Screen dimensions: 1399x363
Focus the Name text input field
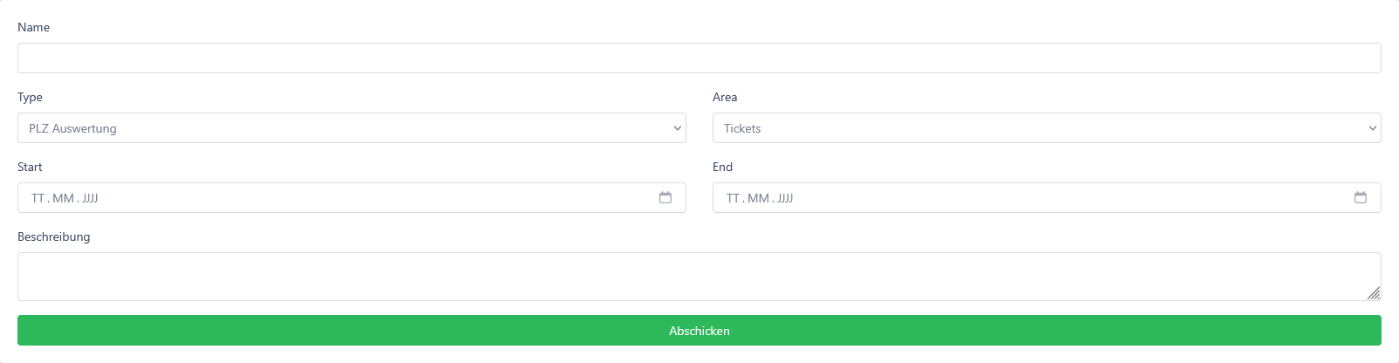coord(699,58)
